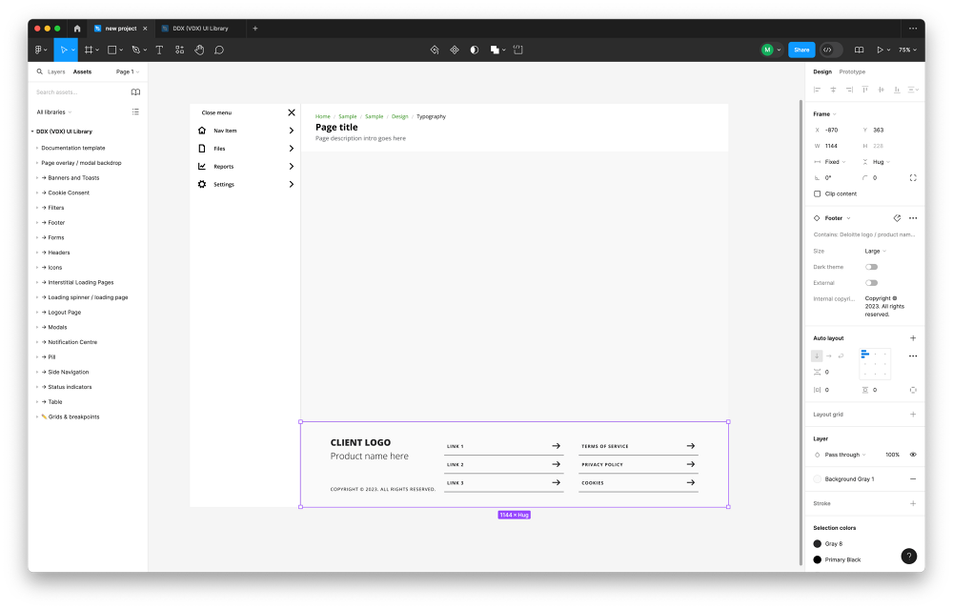Open the Fixed width sizing dropdown
This screenshot has width=953, height=609.
(x=830, y=162)
